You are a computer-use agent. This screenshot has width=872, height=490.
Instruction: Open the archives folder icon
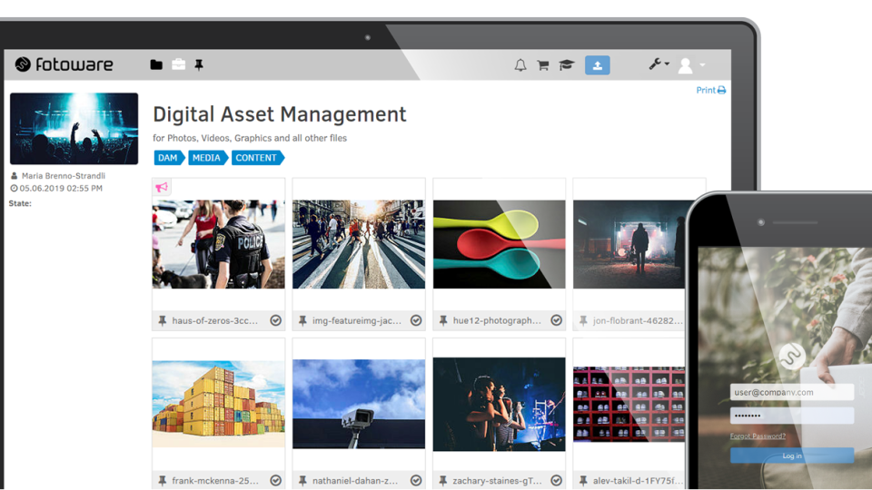[x=156, y=65]
